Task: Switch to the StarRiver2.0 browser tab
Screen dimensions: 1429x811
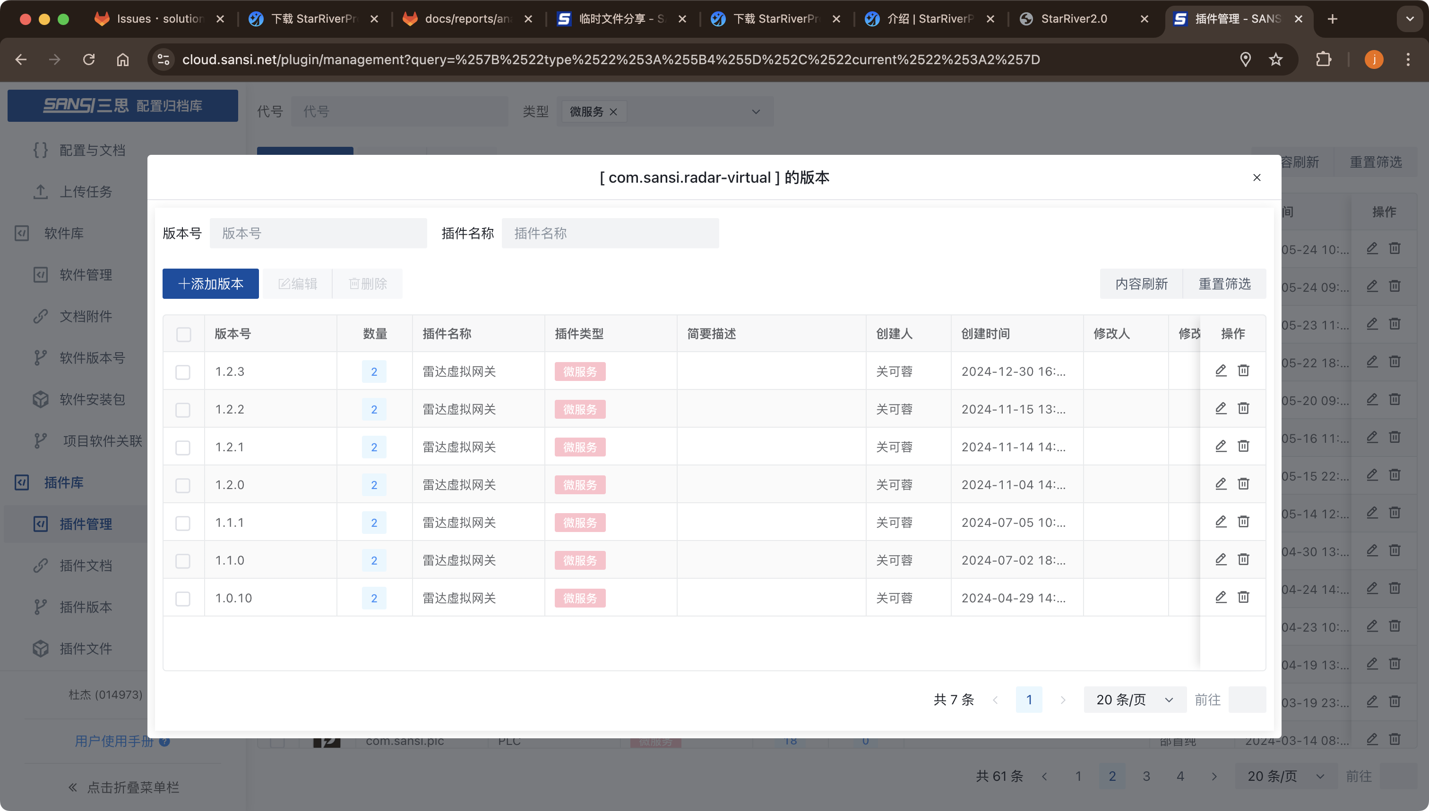Action: pyautogui.click(x=1084, y=19)
